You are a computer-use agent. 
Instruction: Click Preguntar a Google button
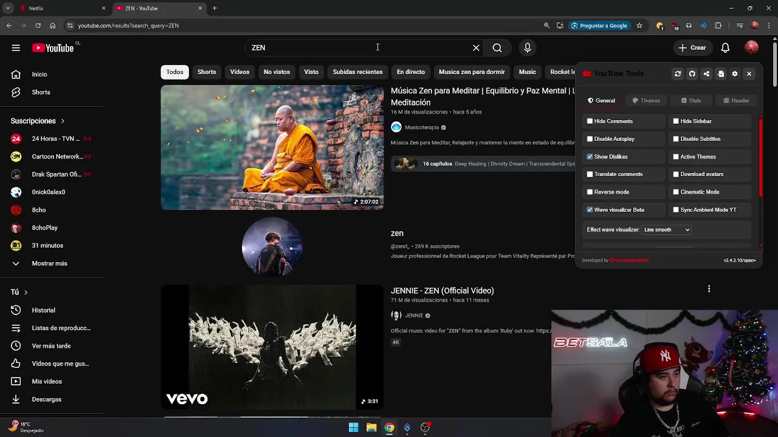599,25
